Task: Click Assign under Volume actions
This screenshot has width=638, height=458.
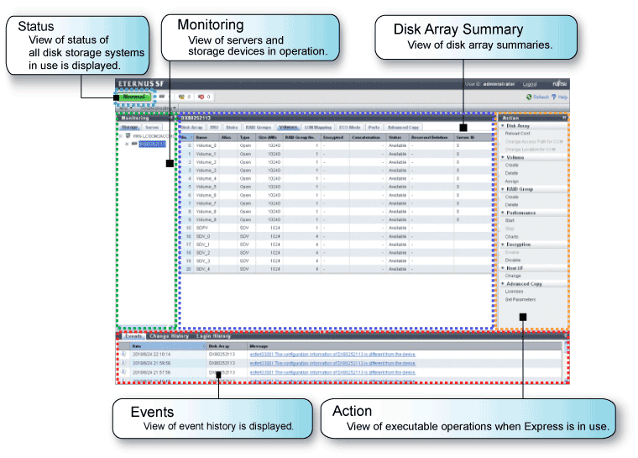Action: pyautogui.click(x=512, y=181)
